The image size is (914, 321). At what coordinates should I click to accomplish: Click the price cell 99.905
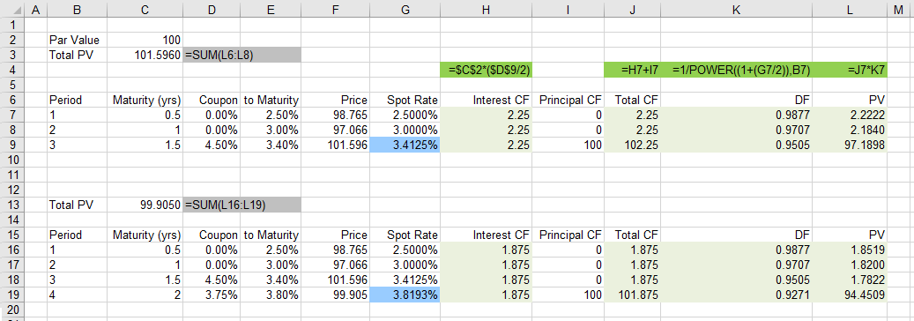click(x=336, y=295)
